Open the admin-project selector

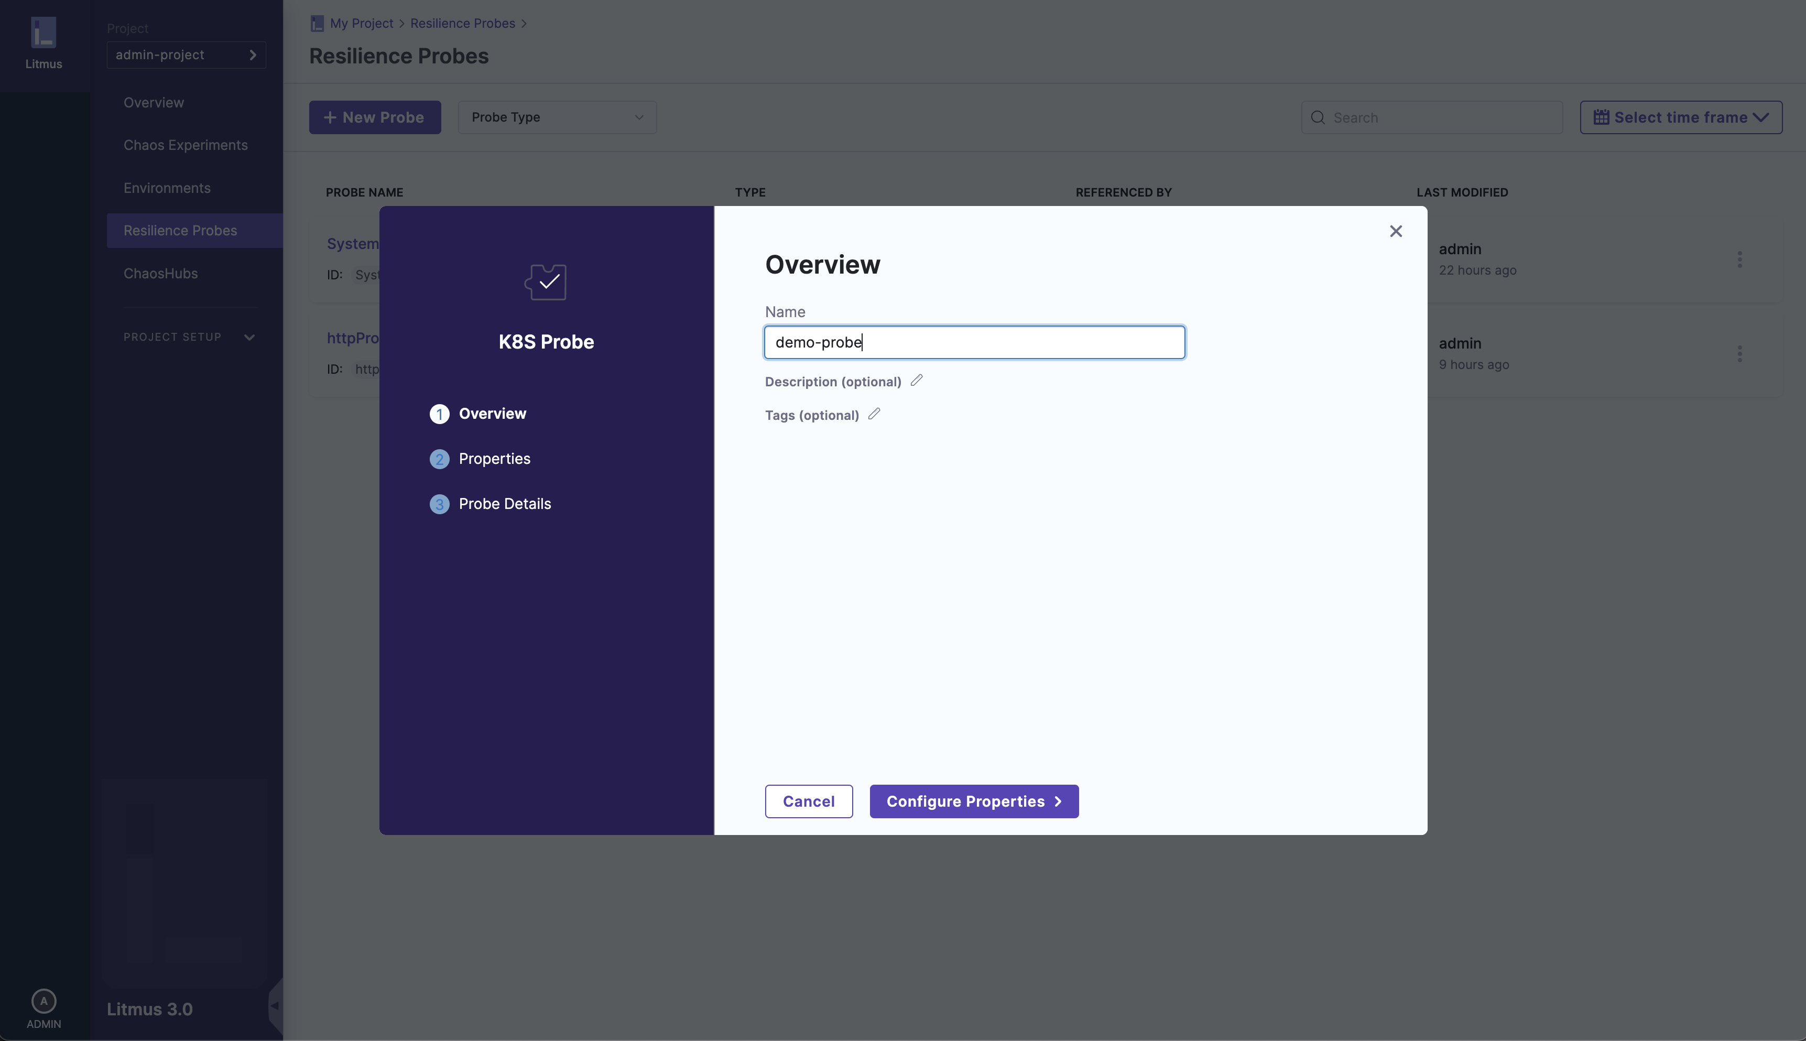pos(186,55)
